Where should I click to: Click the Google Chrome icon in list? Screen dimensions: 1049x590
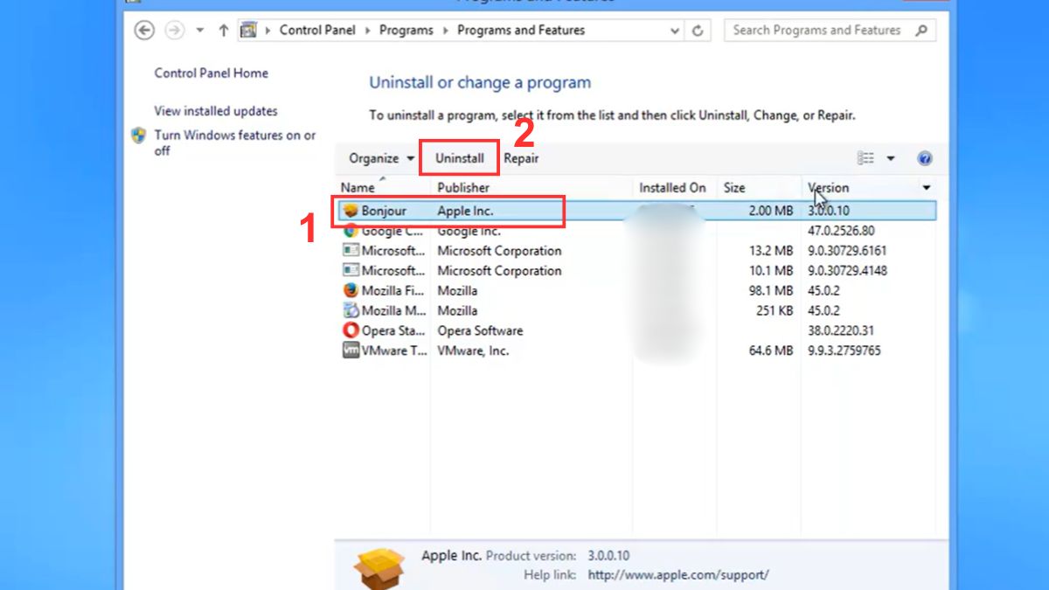coord(351,231)
